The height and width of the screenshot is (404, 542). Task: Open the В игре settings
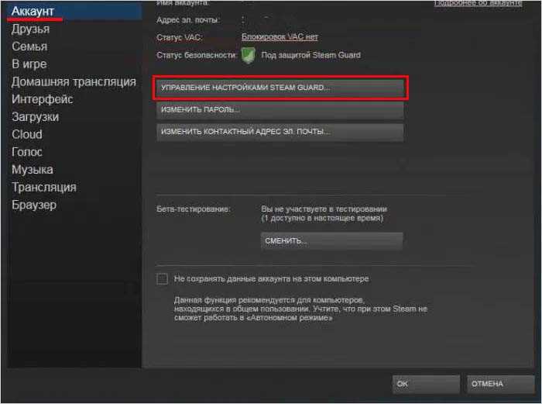[x=29, y=64]
